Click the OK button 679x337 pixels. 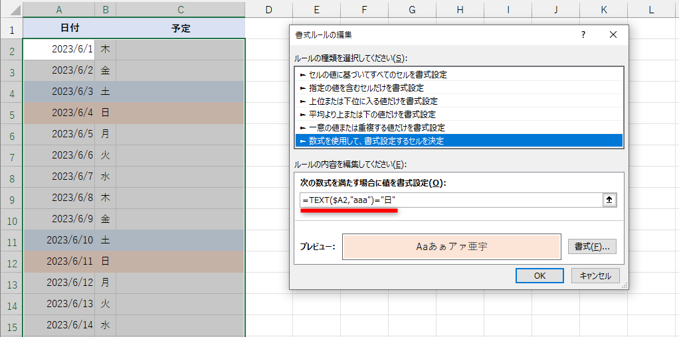pyautogui.click(x=539, y=275)
